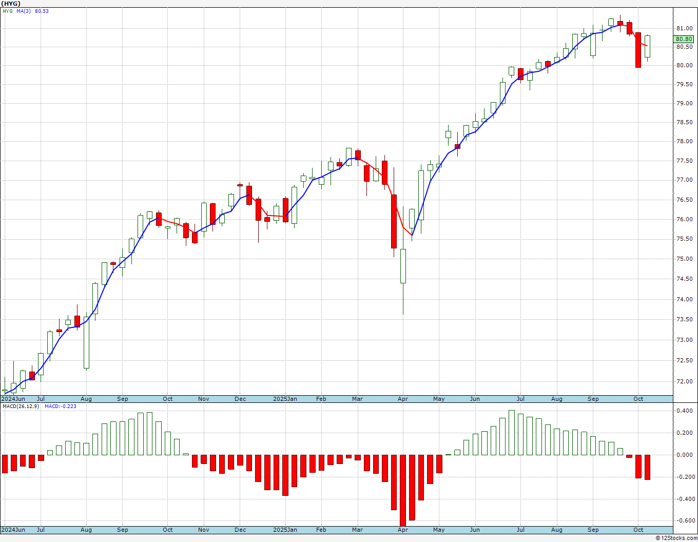The width and height of the screenshot is (698, 542).
Task: Click Apr on the MACD panel date axis
Action: click(403, 530)
